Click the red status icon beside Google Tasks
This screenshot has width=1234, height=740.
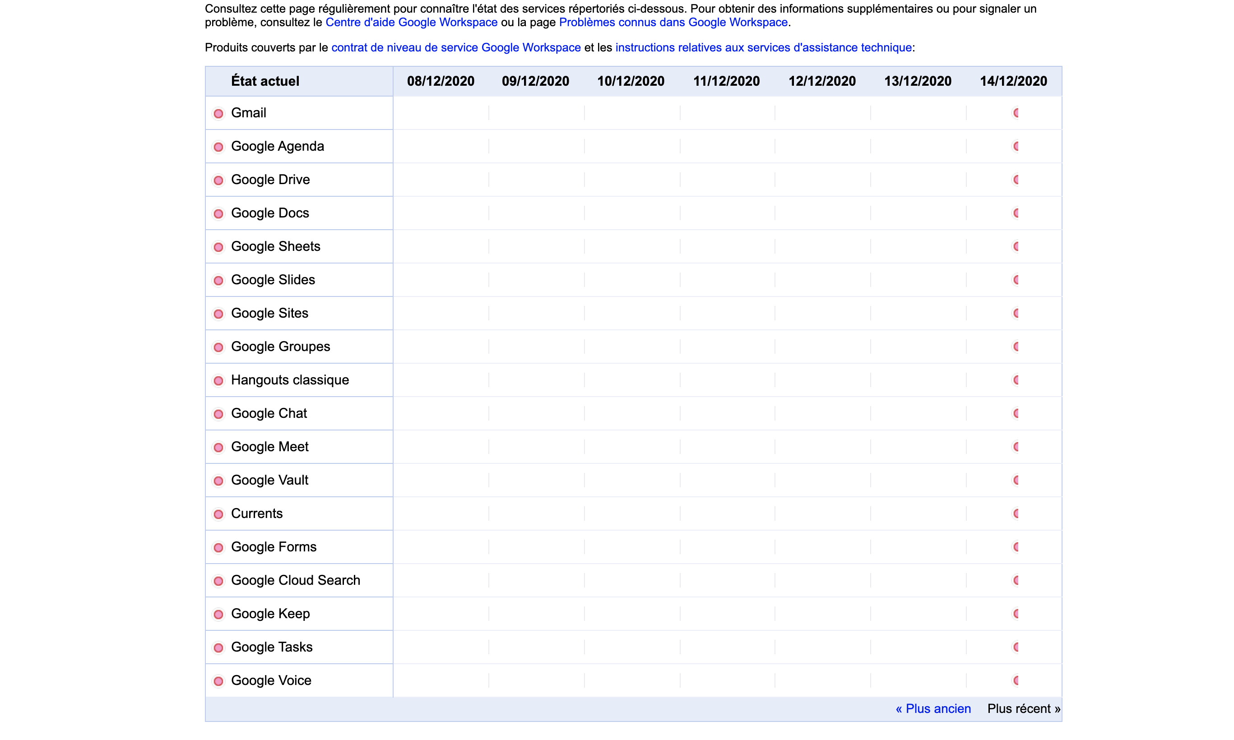coord(218,648)
